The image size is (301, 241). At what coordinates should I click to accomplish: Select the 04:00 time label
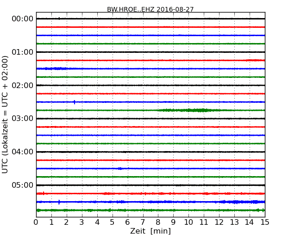coord(23,152)
